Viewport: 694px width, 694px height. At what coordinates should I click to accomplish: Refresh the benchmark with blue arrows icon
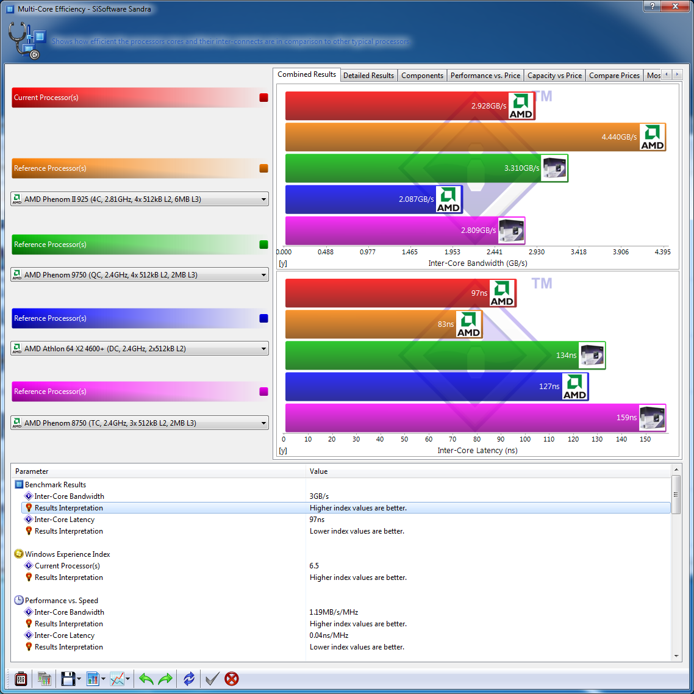pos(189,679)
